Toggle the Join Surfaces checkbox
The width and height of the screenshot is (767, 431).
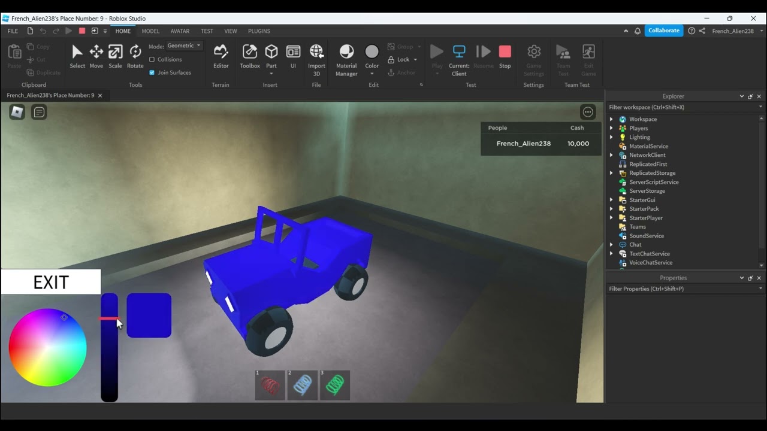pyautogui.click(x=152, y=72)
